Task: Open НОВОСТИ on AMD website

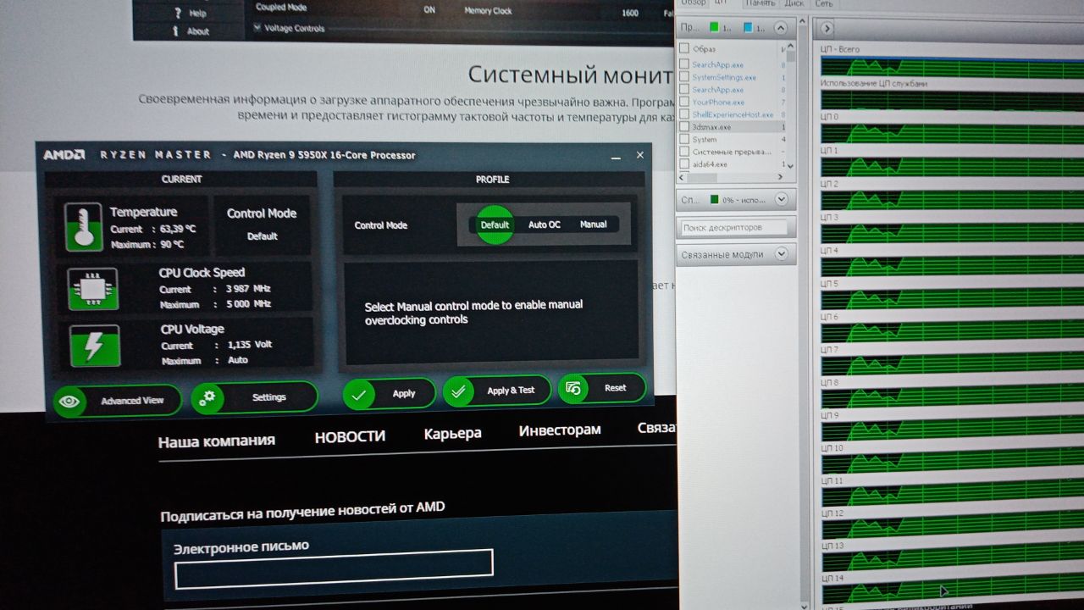Action: click(x=350, y=436)
